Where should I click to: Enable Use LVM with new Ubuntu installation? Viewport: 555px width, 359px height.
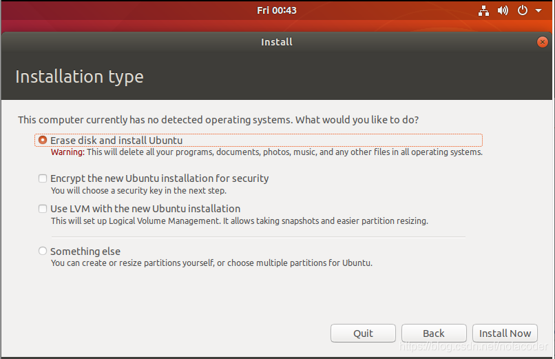(43, 209)
